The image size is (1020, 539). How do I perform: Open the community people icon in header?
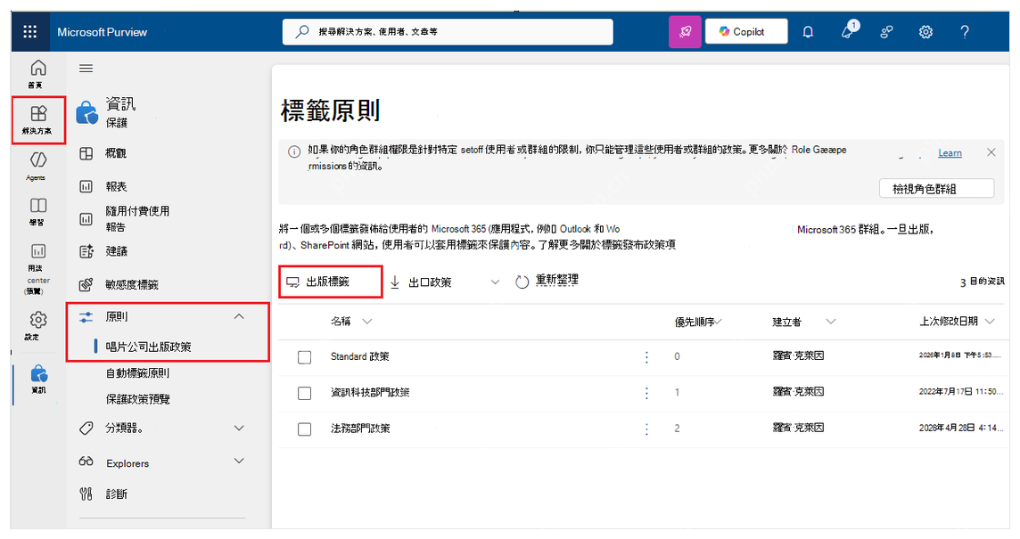pyautogui.click(x=886, y=31)
